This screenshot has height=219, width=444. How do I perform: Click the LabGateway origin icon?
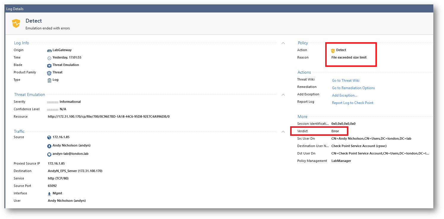tap(49, 51)
